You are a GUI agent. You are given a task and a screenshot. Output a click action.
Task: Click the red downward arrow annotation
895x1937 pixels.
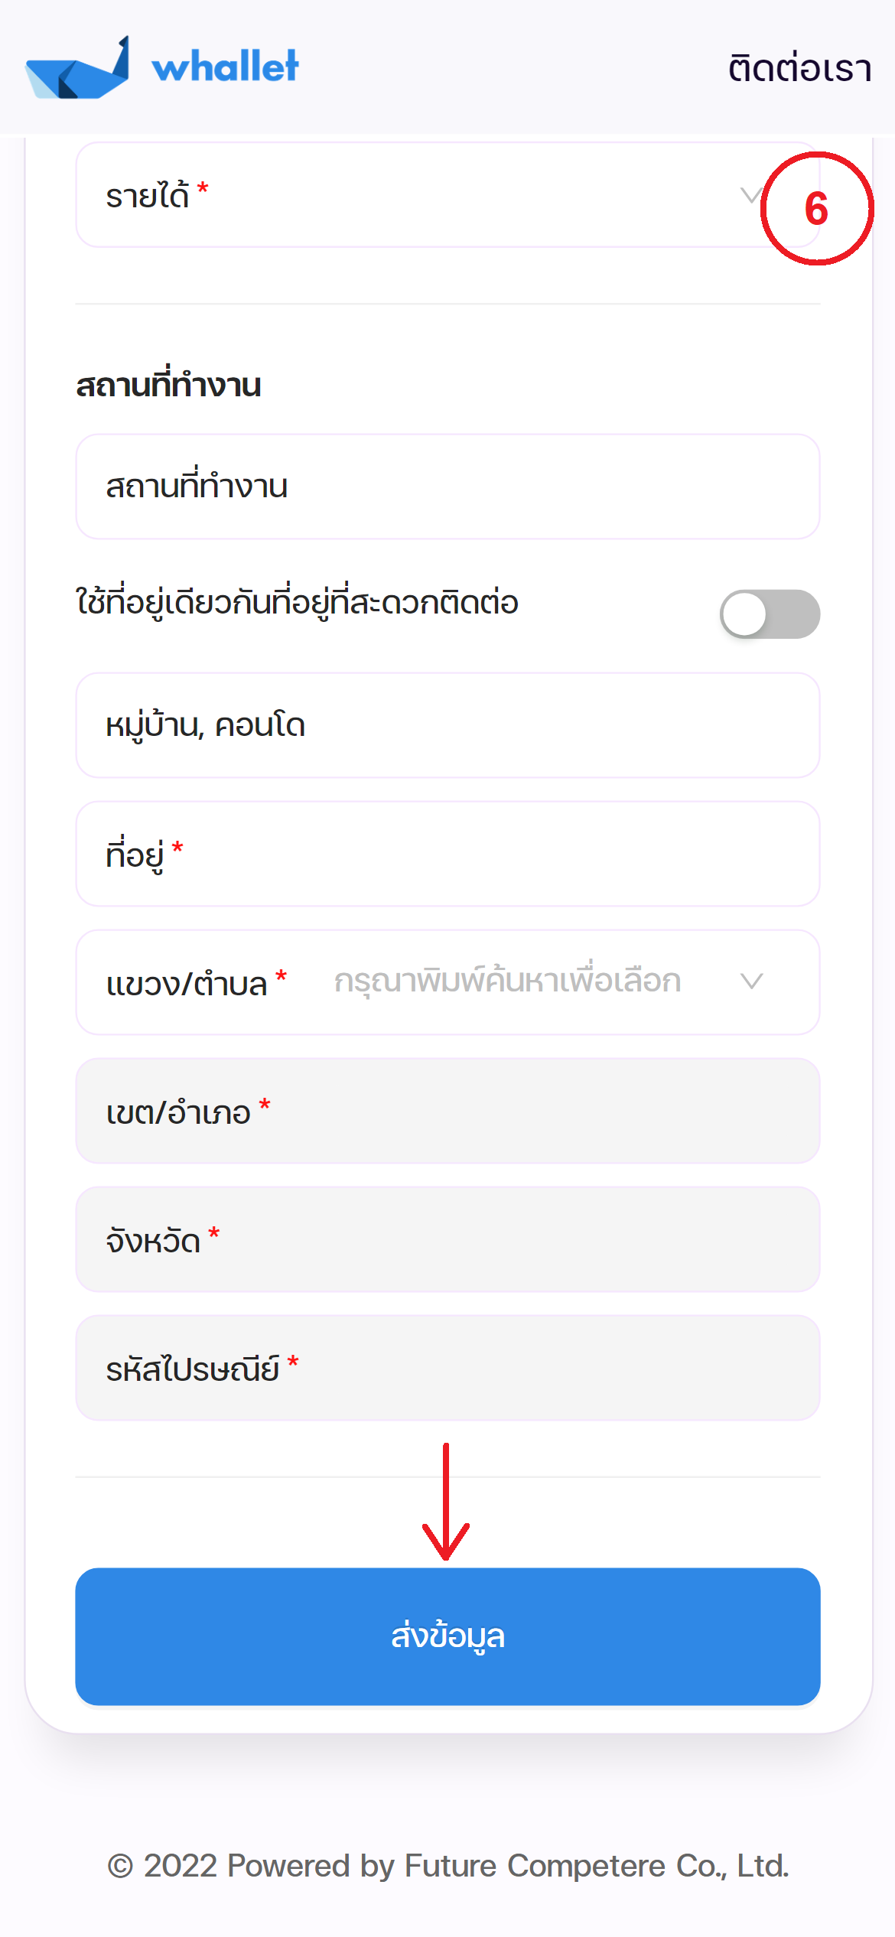pos(446,1501)
